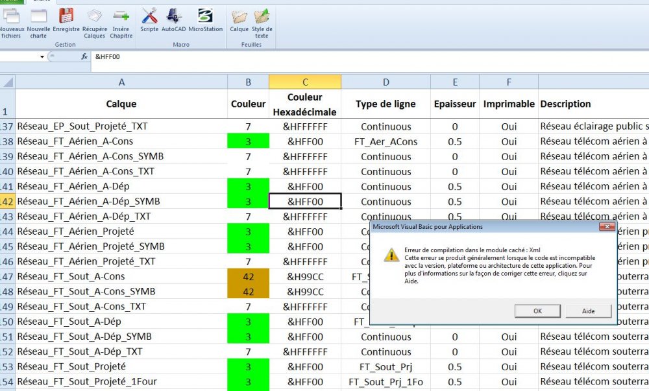Click the formula bar showing &HFF00
The height and width of the screenshot is (391, 649).
[369, 56]
